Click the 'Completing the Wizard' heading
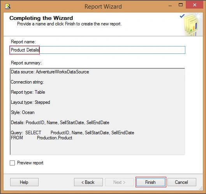The height and width of the screenshot is (194, 206). (x=41, y=18)
